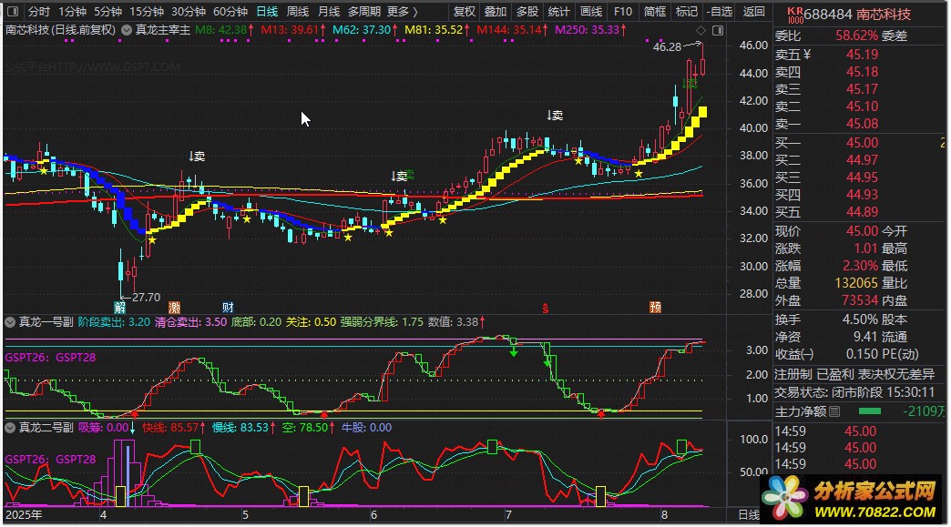This screenshot has height=527, width=951.
Task: Click the 卖五 ask price 45.19
Action: tap(862, 55)
